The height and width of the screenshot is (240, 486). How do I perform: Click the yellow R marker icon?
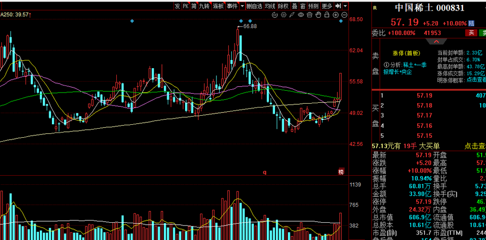coord(375,8)
